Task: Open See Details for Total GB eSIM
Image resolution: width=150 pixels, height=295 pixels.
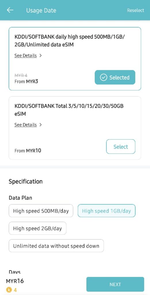Action: pyautogui.click(x=26, y=125)
